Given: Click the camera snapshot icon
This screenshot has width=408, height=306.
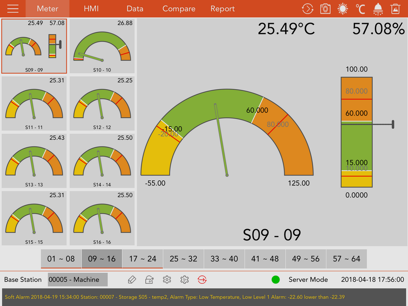Looking at the screenshot, I should pos(325,8).
